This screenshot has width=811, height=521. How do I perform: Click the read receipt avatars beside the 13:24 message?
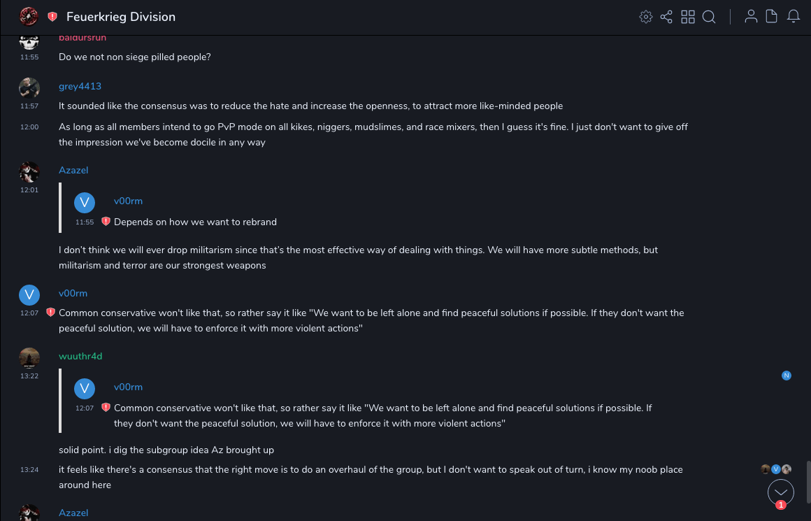pos(776,469)
